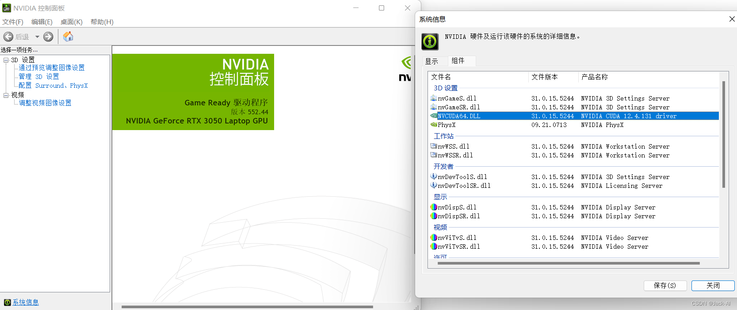The width and height of the screenshot is (737, 310).
Task: Click the nvGameS.dll file icon
Action: click(434, 98)
